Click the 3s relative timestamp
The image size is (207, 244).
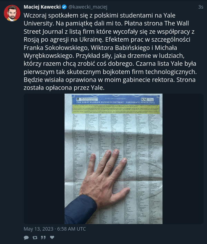pyautogui.click(x=201, y=7)
